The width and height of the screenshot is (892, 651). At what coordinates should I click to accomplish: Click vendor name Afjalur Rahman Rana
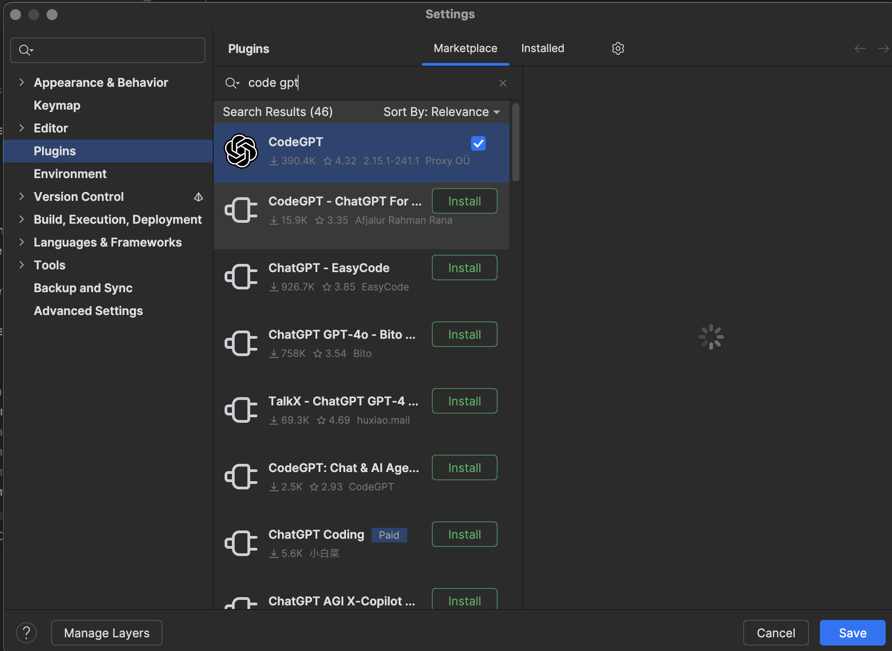[404, 220]
